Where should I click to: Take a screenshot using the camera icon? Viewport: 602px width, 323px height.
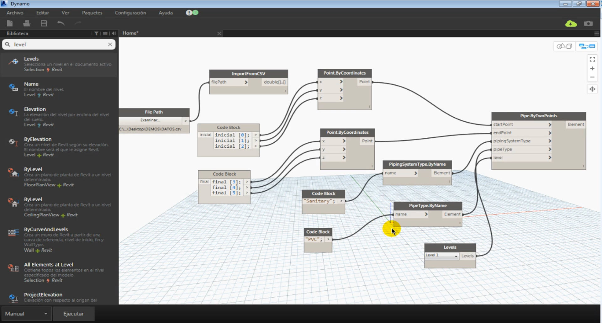click(x=589, y=24)
